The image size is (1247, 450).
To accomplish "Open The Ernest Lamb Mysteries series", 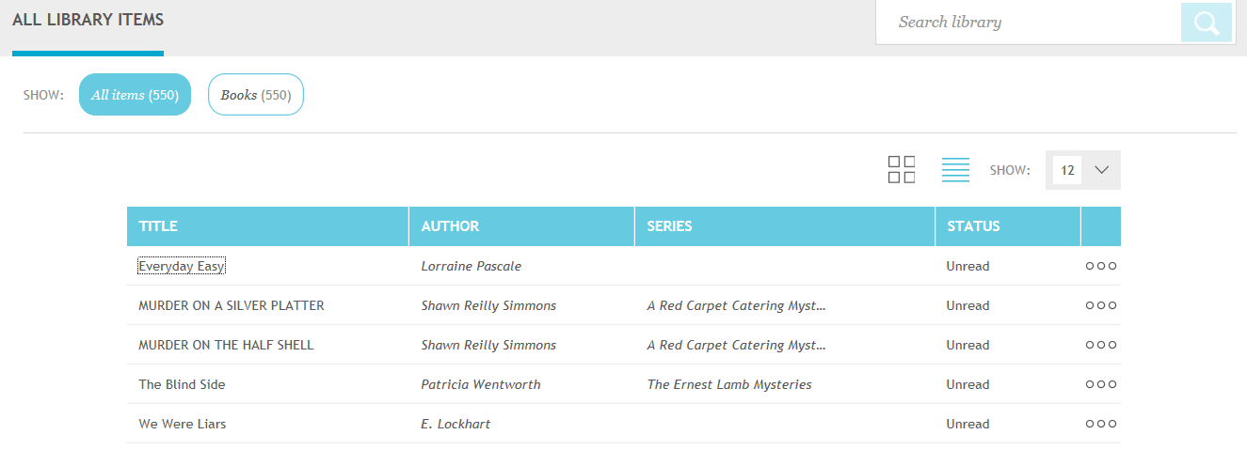I will 728,384.
